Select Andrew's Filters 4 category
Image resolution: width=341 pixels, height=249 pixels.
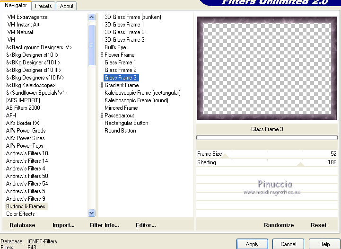click(26, 169)
